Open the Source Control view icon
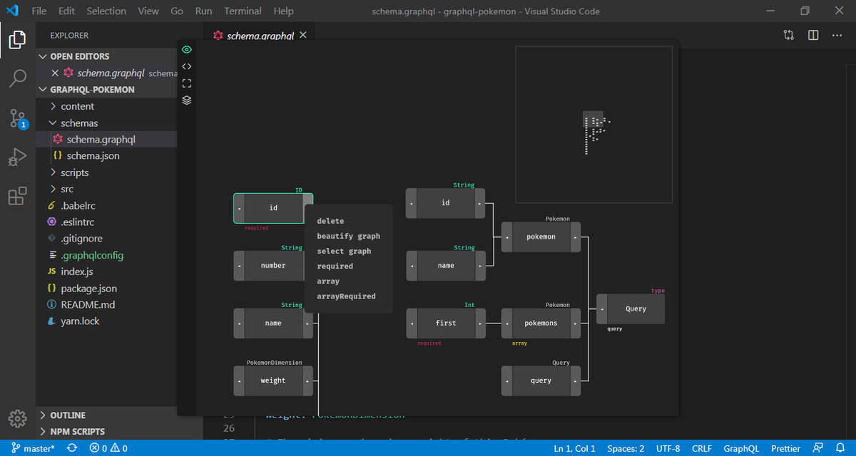 (18, 118)
